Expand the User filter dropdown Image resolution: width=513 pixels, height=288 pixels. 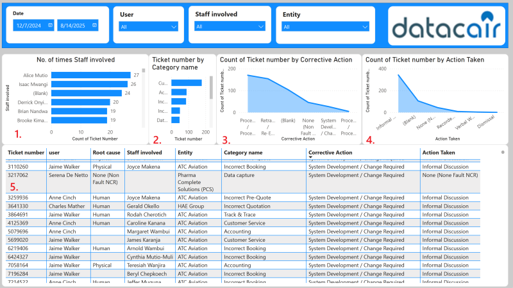point(148,26)
